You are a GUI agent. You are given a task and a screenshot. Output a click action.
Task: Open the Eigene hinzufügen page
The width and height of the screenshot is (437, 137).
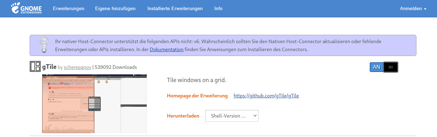(115, 9)
